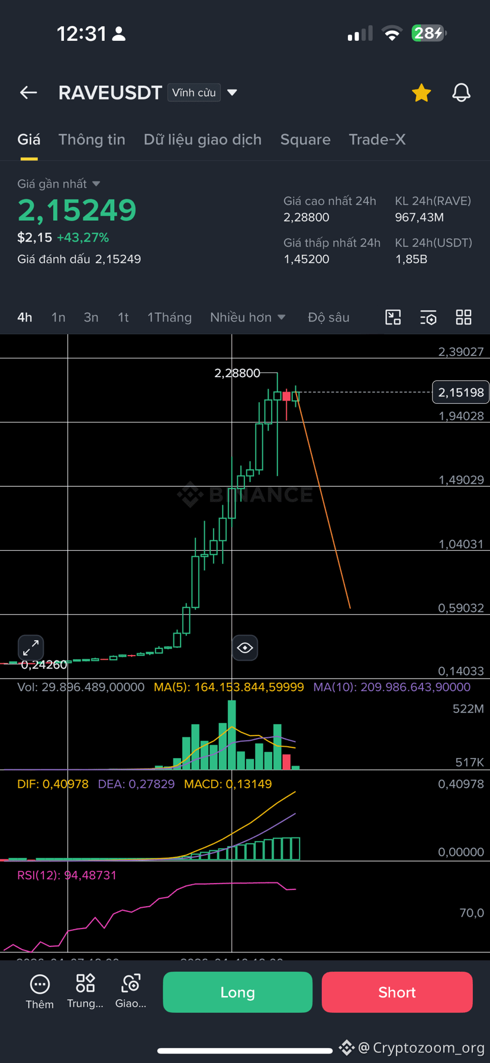Switch to the Thông tin tab
The image size is (490, 1063).
[92, 140]
